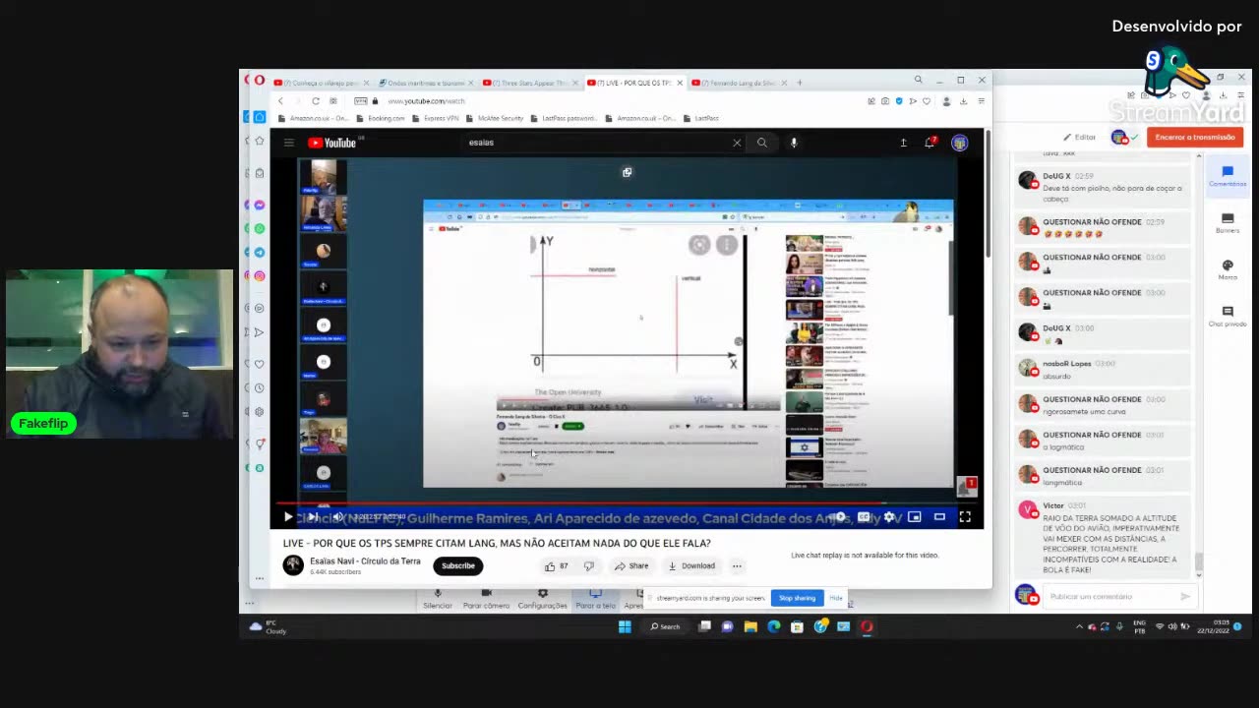Screen dimensions: 1259x708
Task: Open more actions three-dot menu under video
Action: pos(737,565)
